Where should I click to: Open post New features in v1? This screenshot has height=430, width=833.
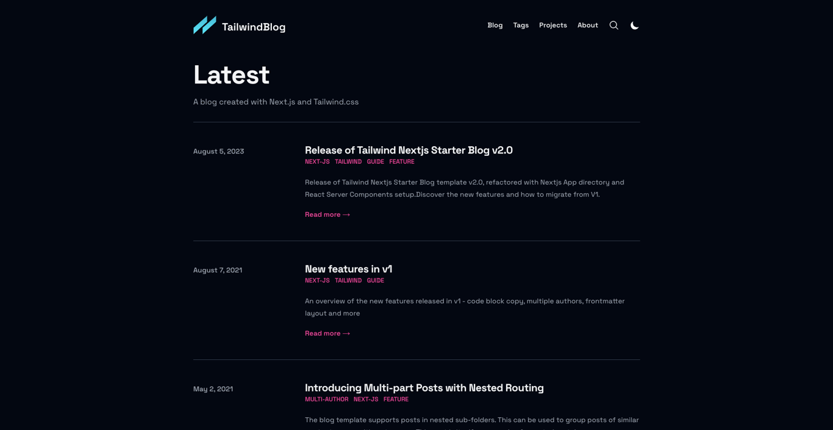[x=348, y=269]
